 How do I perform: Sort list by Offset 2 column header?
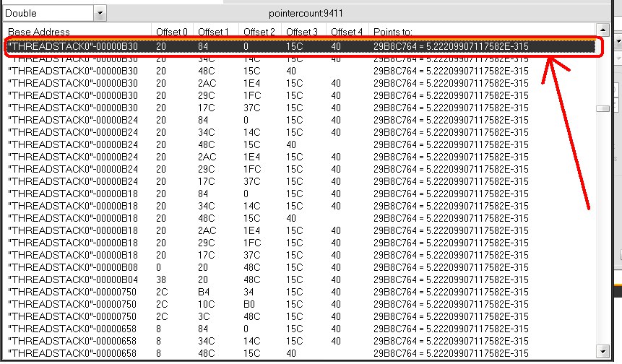(x=259, y=32)
